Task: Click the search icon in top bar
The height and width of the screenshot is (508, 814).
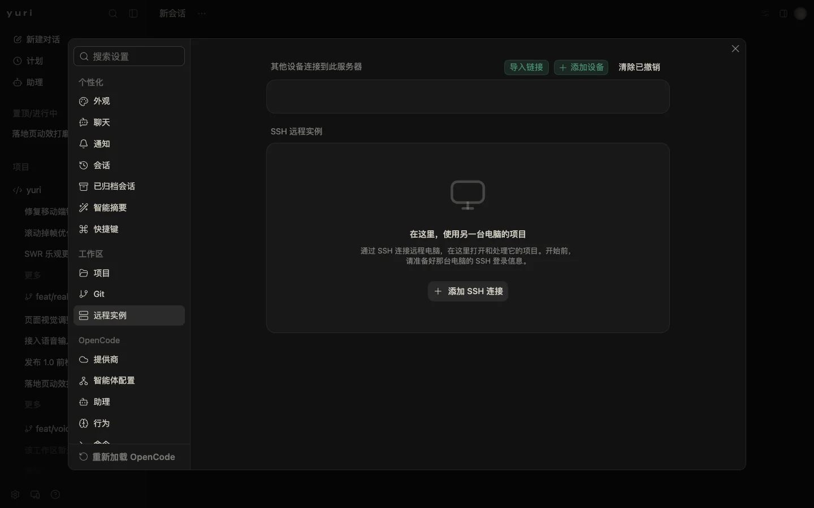Action: coord(113,14)
